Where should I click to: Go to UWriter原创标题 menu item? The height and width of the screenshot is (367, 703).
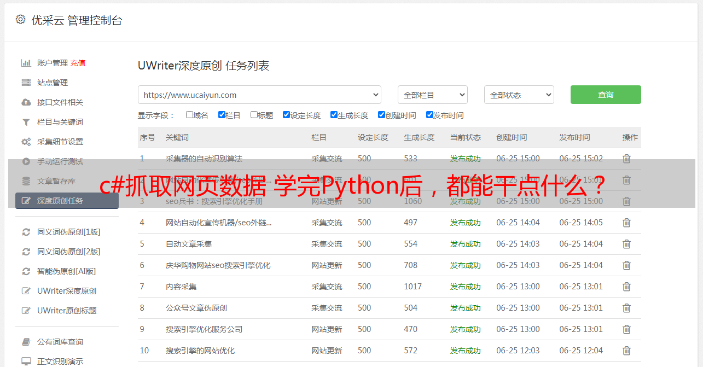pyautogui.click(x=67, y=311)
